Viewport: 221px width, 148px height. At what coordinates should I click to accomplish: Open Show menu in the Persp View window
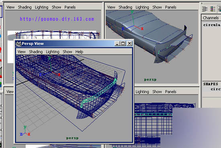coord(68,52)
